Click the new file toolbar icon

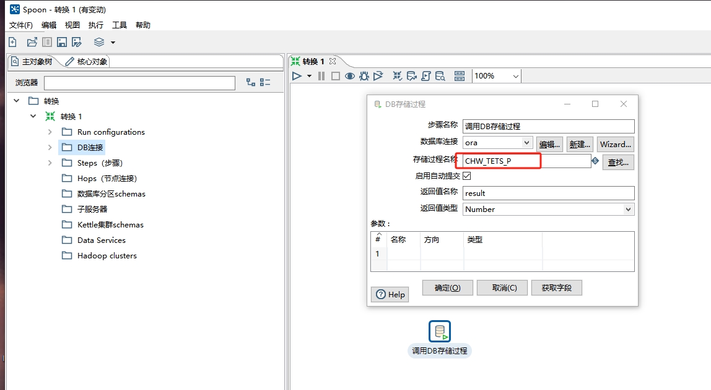coord(12,42)
